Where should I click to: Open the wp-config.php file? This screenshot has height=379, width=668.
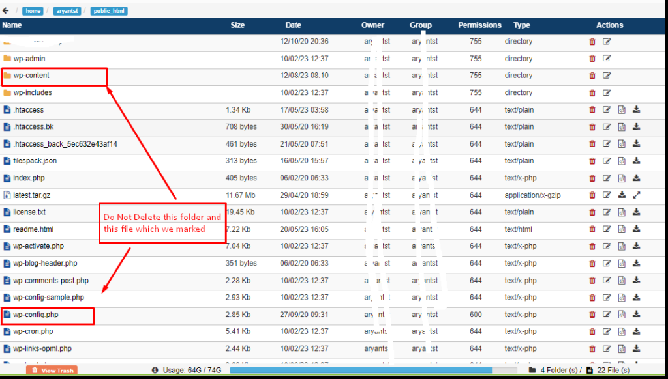pyautogui.click(x=36, y=315)
